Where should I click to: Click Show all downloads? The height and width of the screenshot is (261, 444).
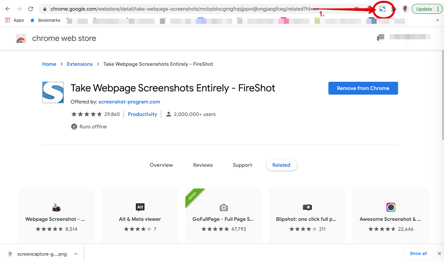(x=418, y=254)
